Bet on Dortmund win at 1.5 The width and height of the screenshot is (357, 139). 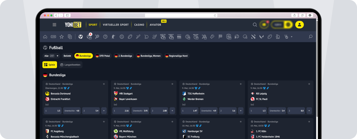tap(53, 111)
